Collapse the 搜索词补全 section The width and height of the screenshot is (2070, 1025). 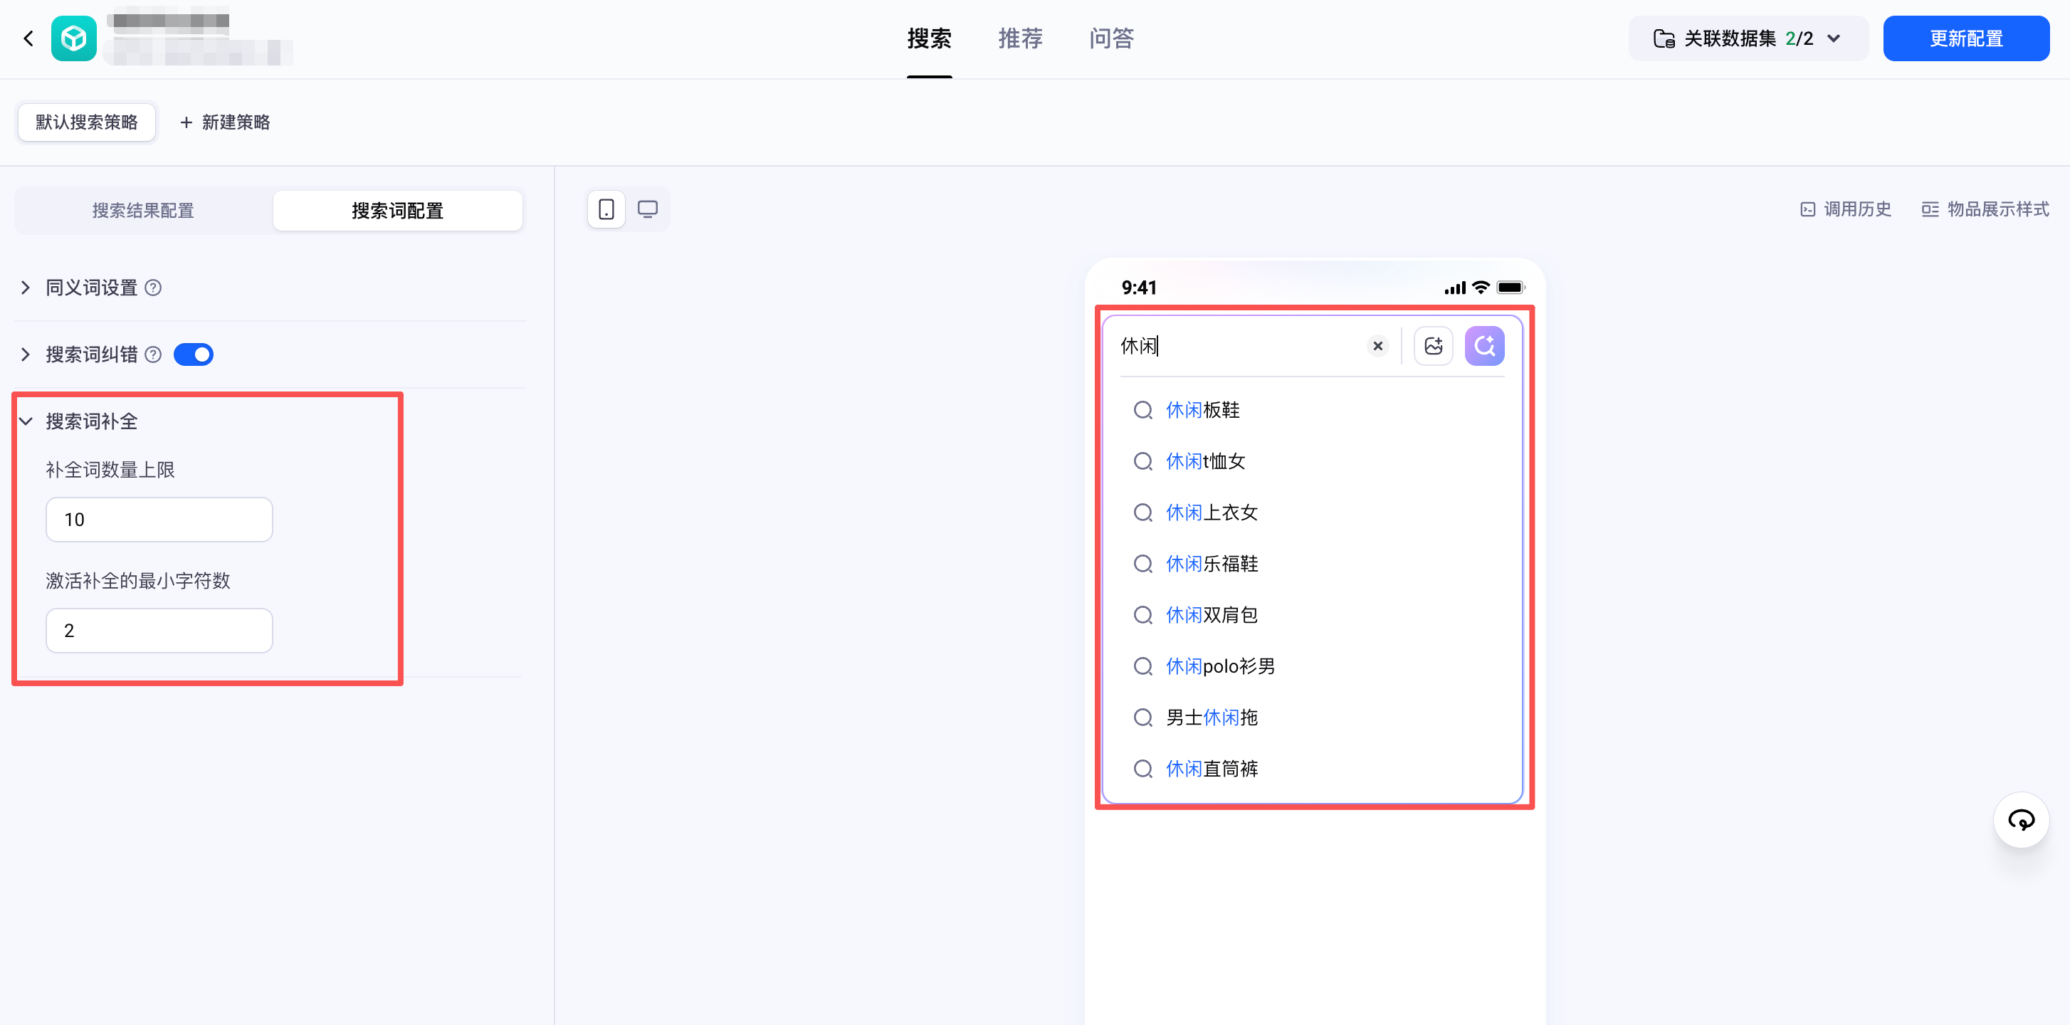point(26,421)
